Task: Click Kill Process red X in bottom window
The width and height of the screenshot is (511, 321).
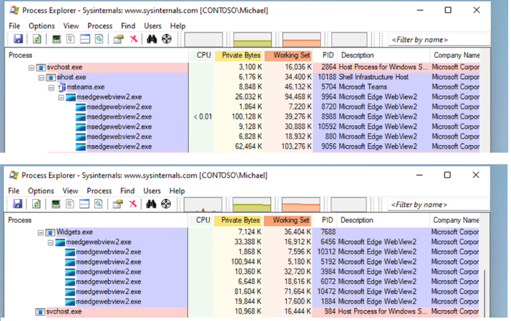Action: [x=134, y=204]
